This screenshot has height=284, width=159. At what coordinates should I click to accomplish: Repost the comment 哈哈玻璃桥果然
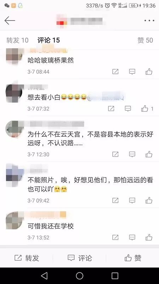(x=116, y=72)
